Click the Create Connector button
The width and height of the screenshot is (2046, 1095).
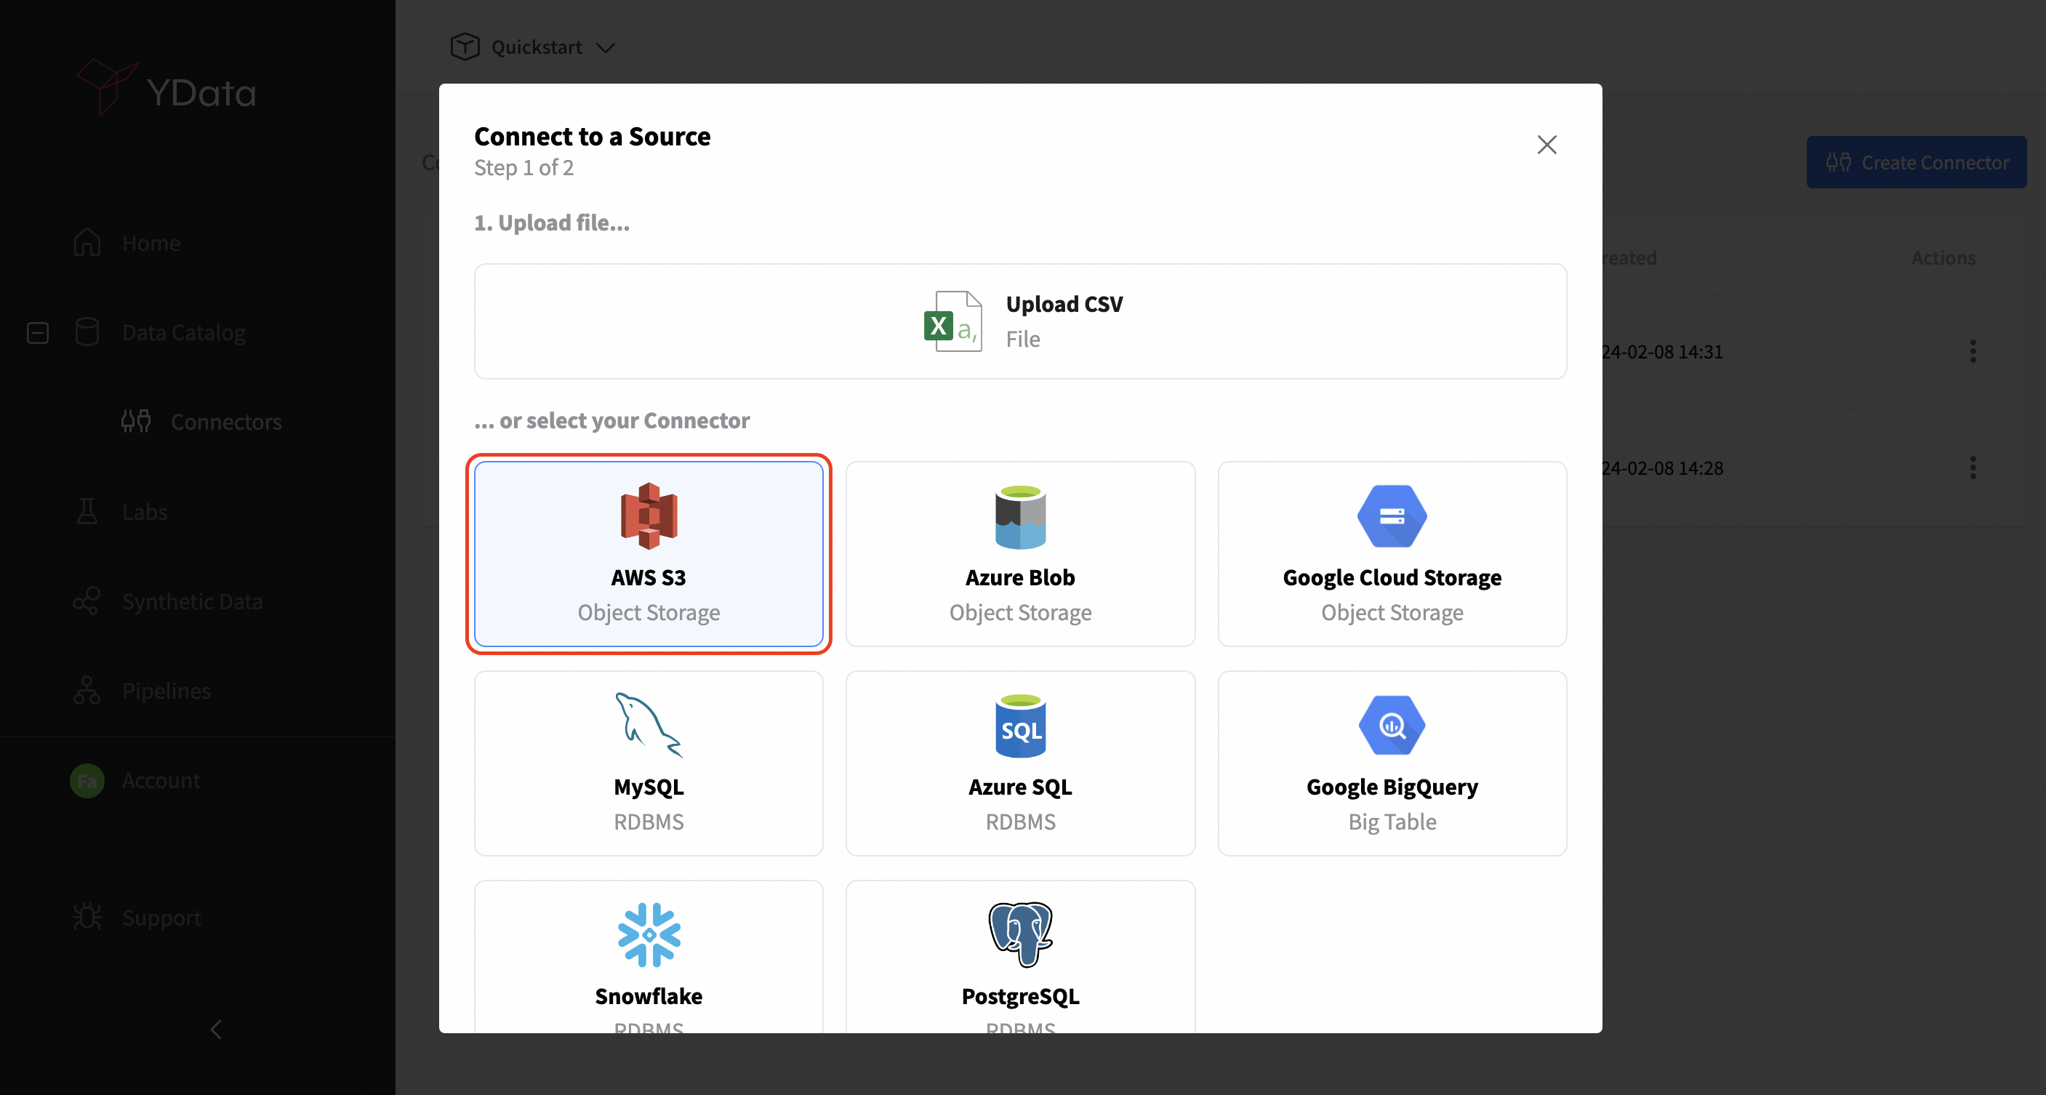(1916, 162)
